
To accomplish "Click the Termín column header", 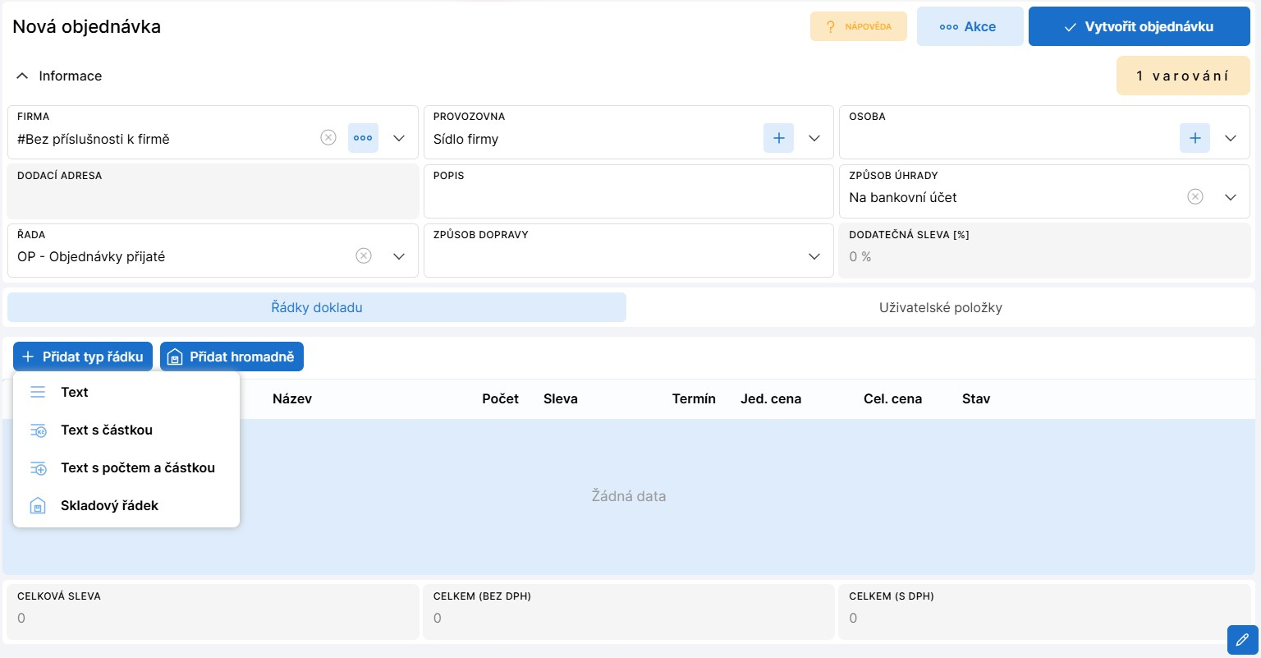I will click(694, 398).
